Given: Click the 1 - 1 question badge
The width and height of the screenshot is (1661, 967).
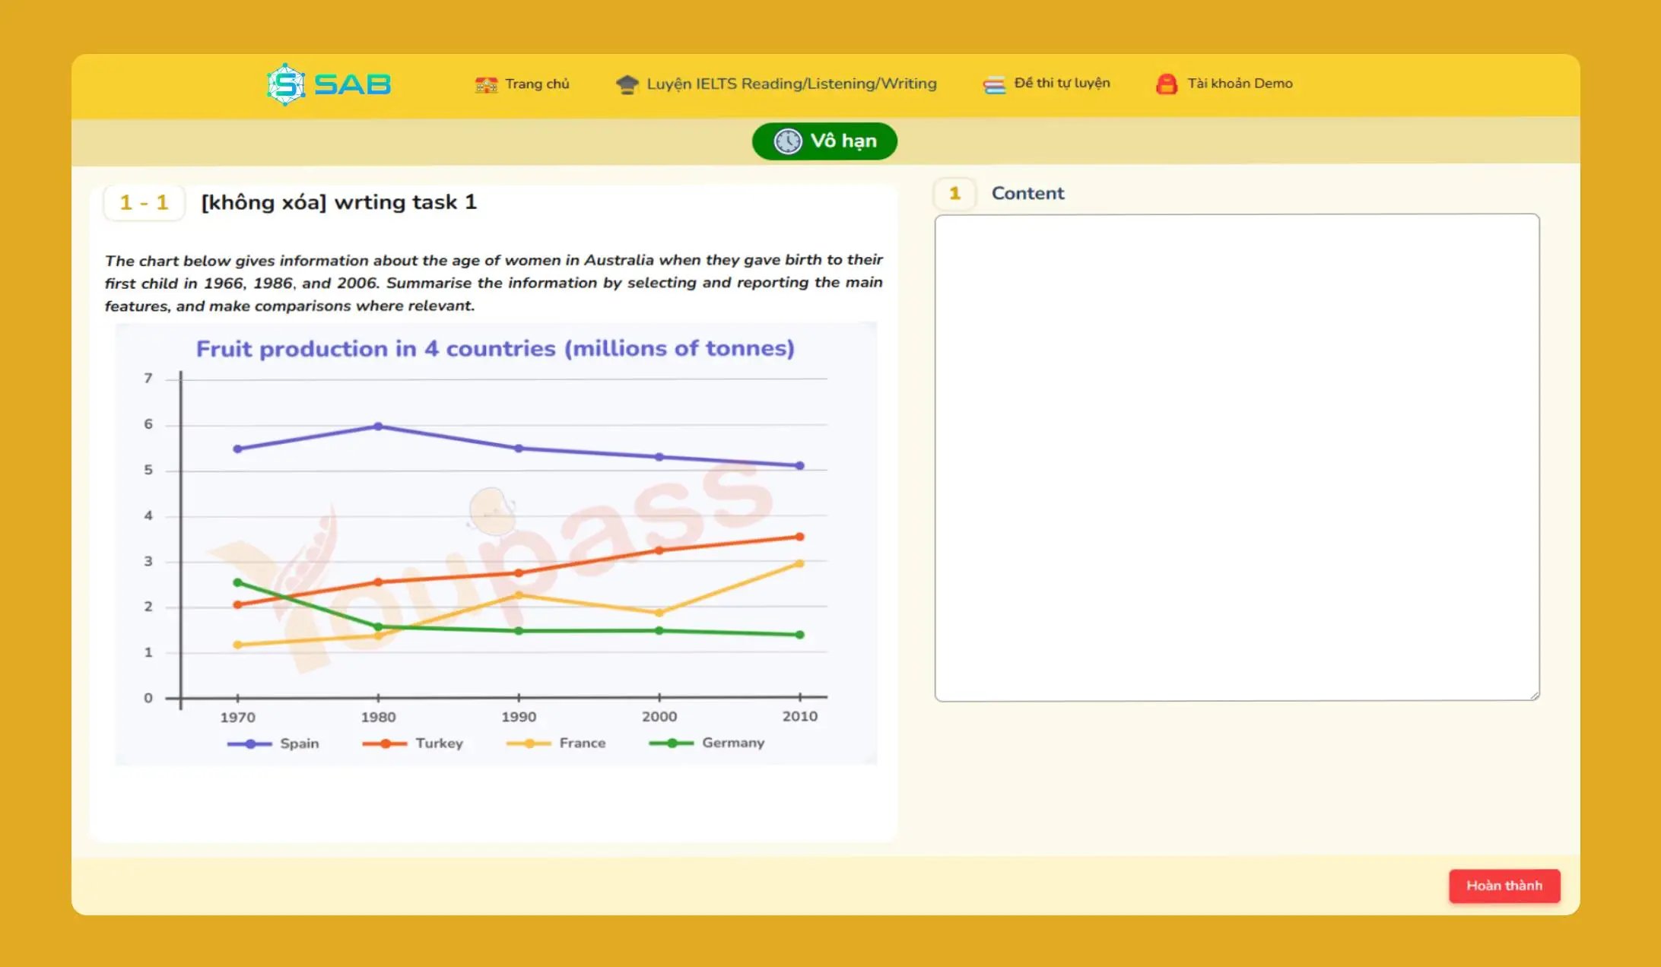Looking at the screenshot, I should tap(144, 203).
